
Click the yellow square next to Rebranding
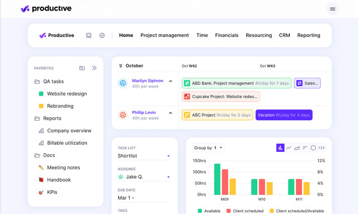41,106
